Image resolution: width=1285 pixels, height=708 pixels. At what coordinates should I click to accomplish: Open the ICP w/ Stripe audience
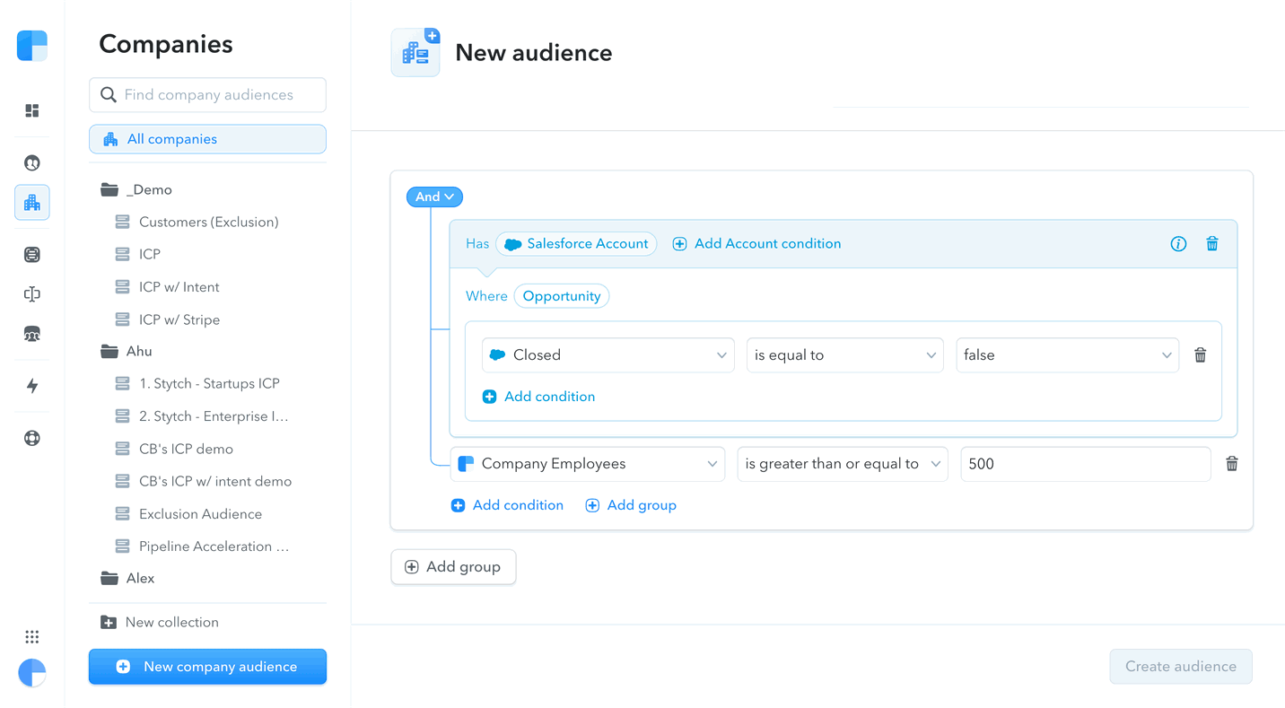168,319
